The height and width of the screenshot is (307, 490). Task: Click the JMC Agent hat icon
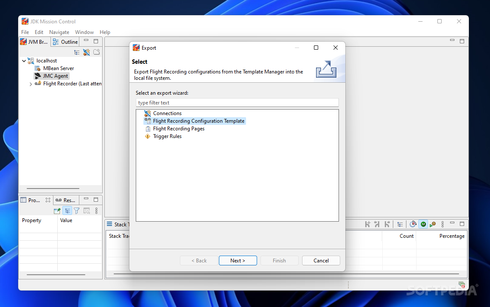coord(37,76)
